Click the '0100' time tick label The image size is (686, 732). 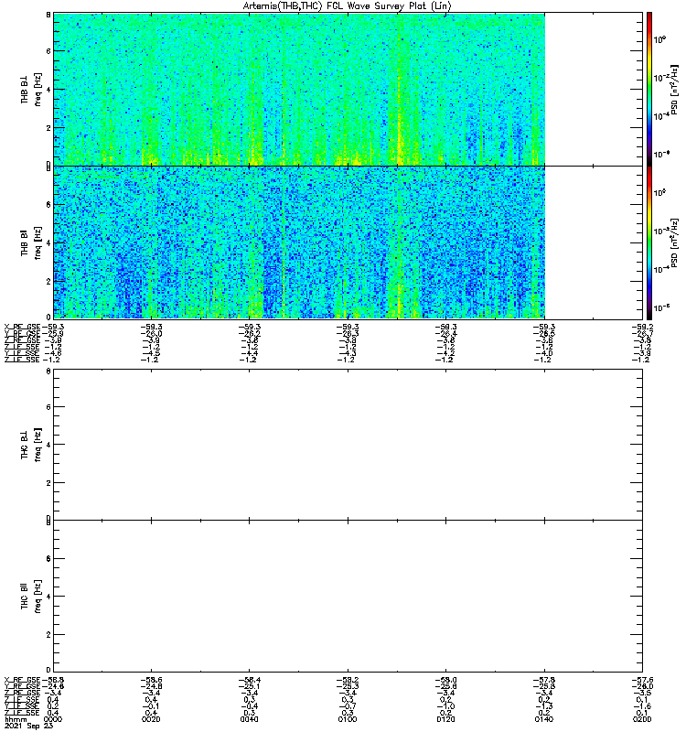[348, 719]
